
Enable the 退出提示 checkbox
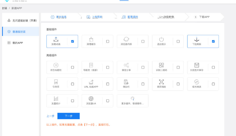178,41
